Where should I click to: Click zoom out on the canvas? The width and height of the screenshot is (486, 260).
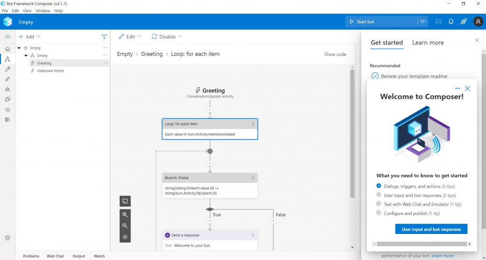[125, 226]
